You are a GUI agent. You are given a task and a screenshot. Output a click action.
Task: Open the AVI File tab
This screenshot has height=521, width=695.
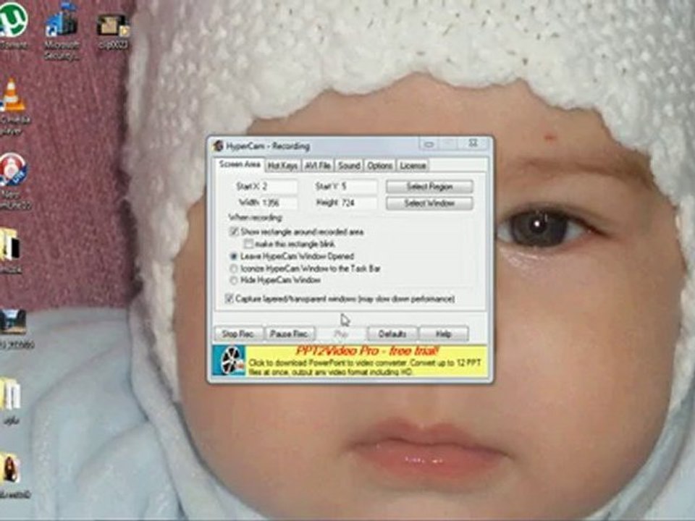coord(318,165)
